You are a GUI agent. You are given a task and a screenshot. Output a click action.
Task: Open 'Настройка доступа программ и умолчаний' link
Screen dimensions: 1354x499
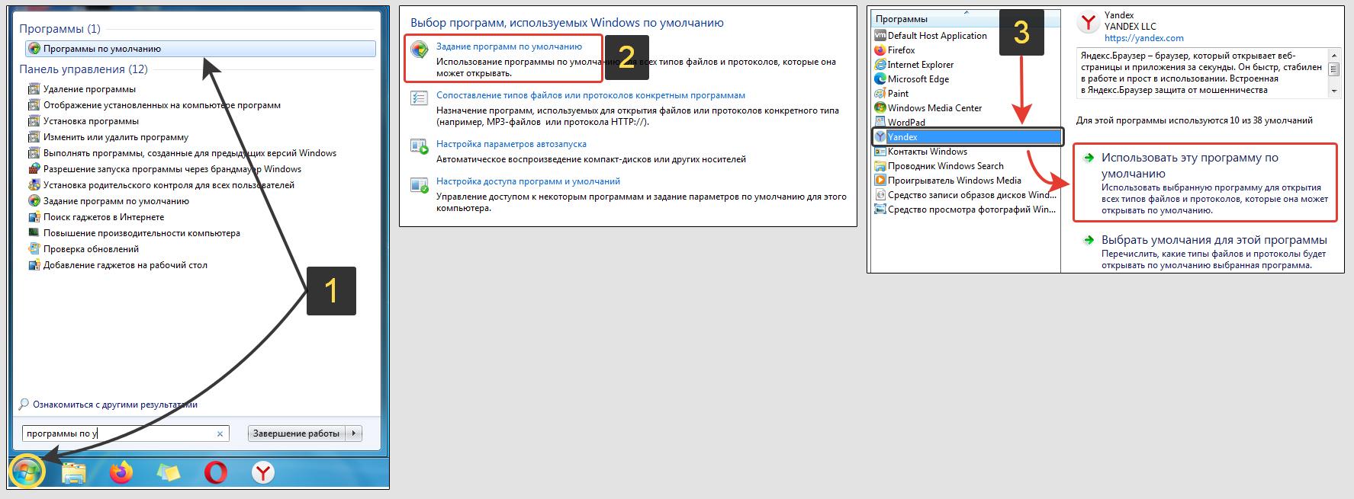click(x=528, y=181)
